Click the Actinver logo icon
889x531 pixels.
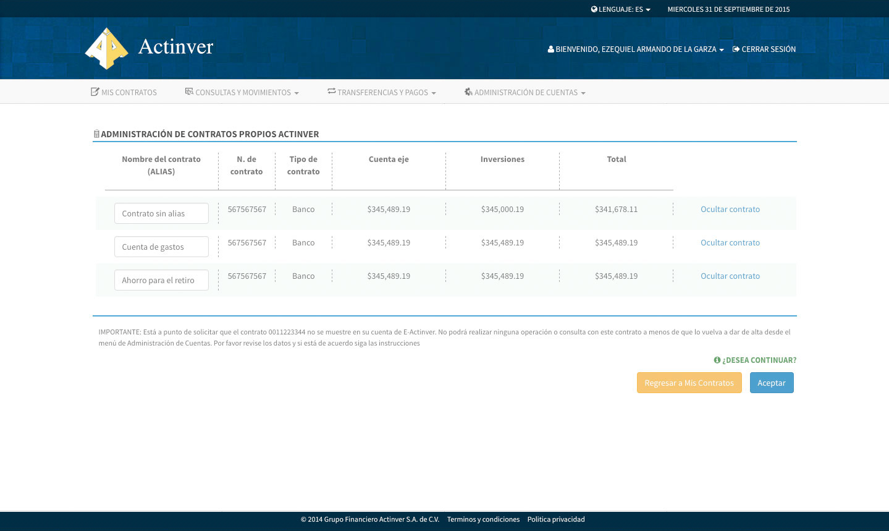[x=107, y=49]
